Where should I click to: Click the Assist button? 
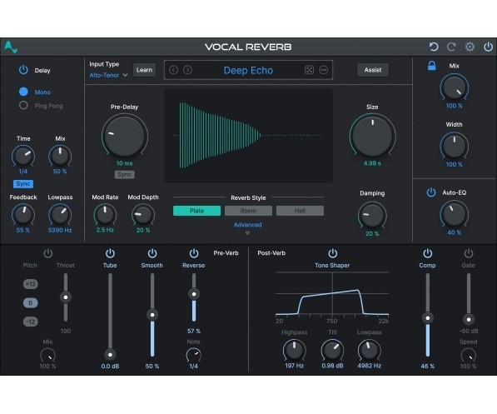coord(373,70)
